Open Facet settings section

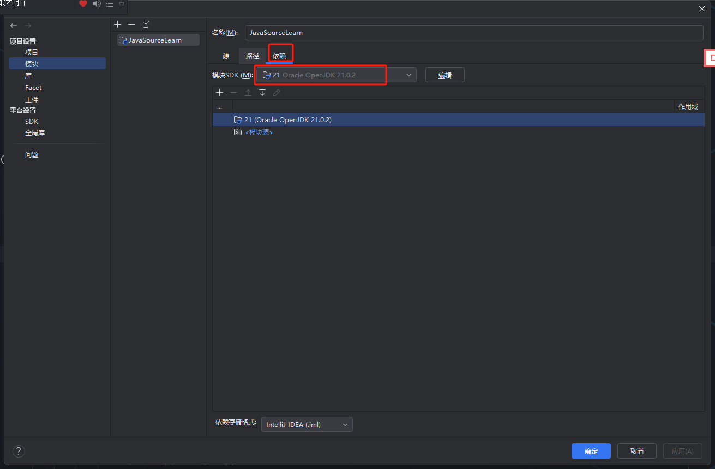(x=33, y=87)
